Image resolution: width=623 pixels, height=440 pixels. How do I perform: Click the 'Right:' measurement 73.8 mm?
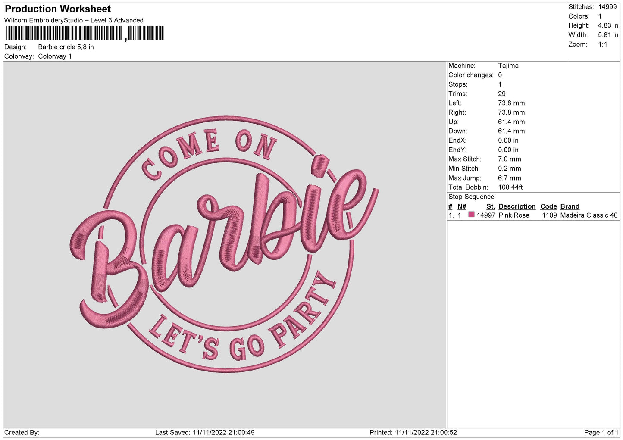[x=511, y=112]
